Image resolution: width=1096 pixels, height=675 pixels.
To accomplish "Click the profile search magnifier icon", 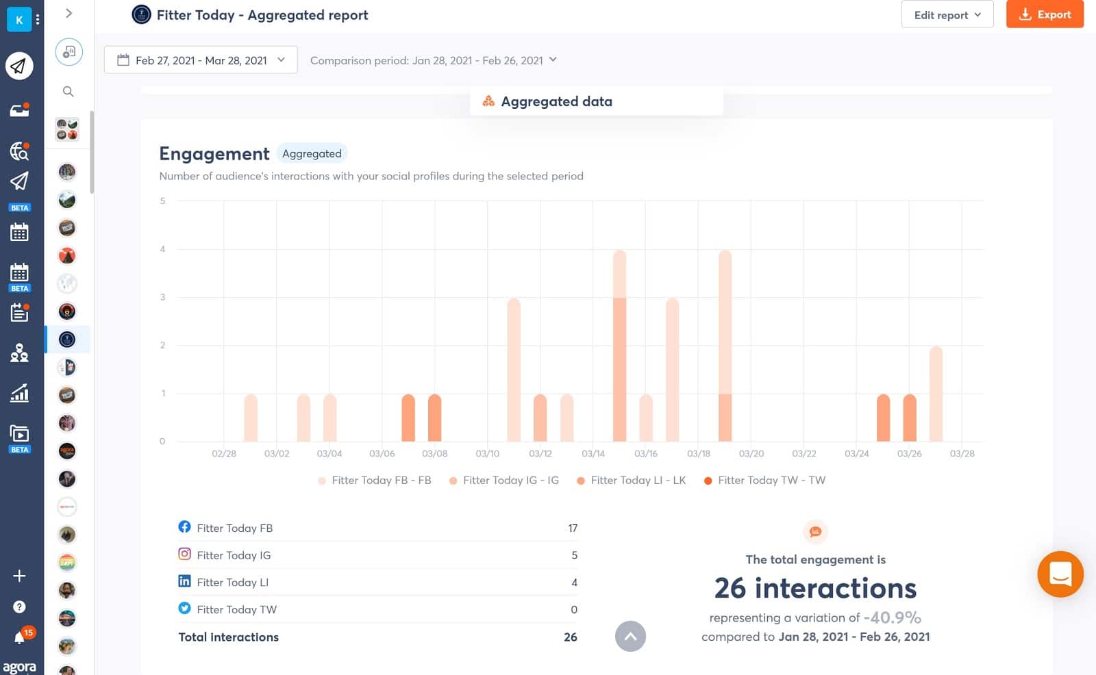I will [x=68, y=91].
